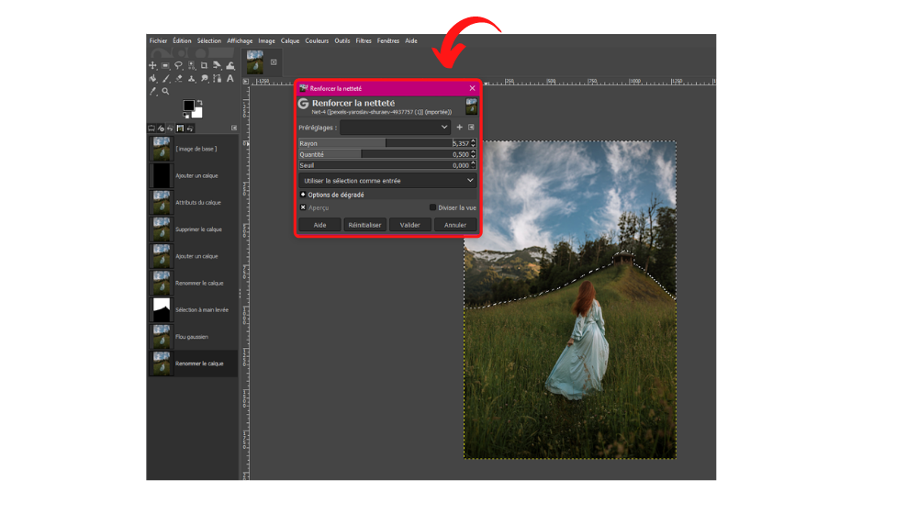This screenshot has height=514, width=918.
Task: Select the Paths tool
Action: [218, 78]
